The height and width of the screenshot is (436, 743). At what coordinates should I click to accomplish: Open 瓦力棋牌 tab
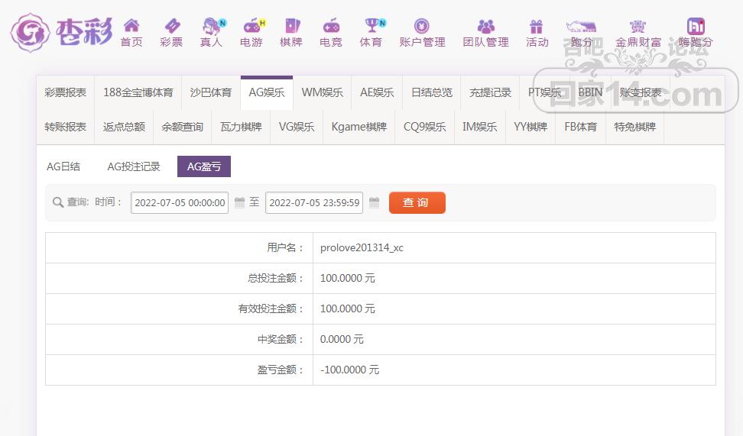pos(241,127)
